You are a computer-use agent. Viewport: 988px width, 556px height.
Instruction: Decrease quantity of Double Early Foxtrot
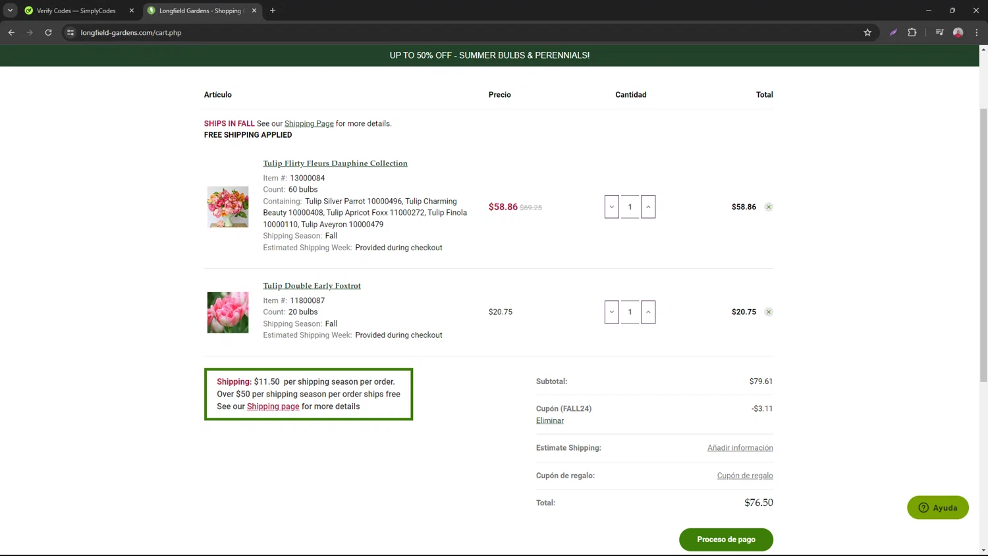612,312
